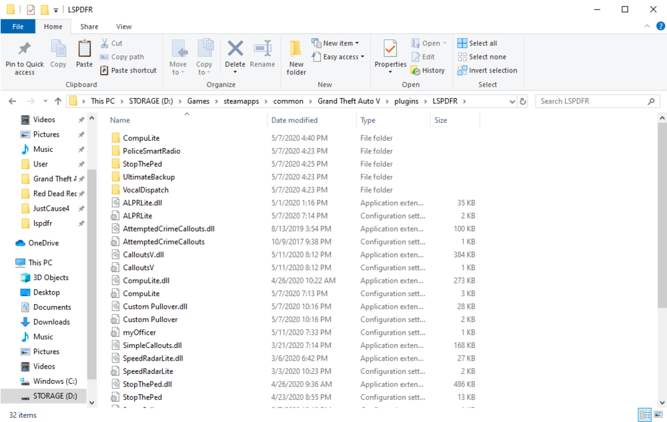Expand the Open button dropdown
This screenshot has width=667, height=422.
(444, 43)
